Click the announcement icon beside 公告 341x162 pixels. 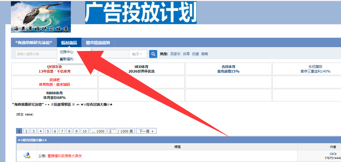point(27,155)
